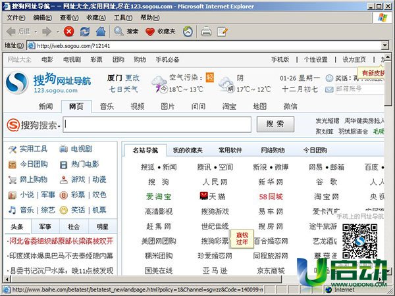Open headline 河北省委组织部原部长梁滨被双开
This screenshot has height=296, width=395.
coord(61,241)
